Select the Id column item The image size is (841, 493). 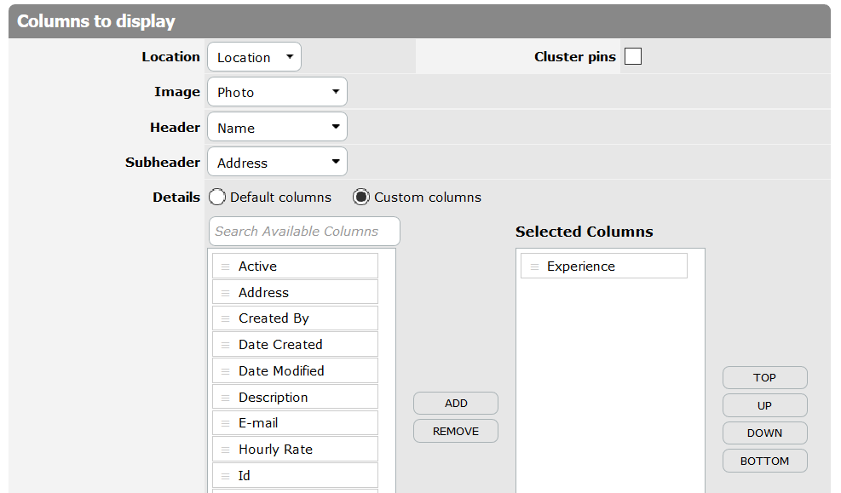pos(295,475)
